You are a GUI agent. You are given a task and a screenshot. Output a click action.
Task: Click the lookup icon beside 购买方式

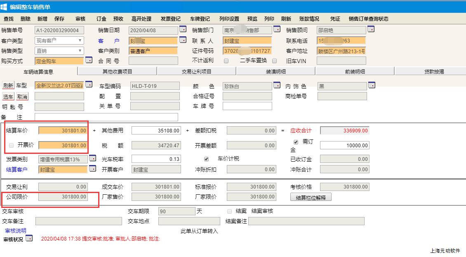(x=89, y=60)
